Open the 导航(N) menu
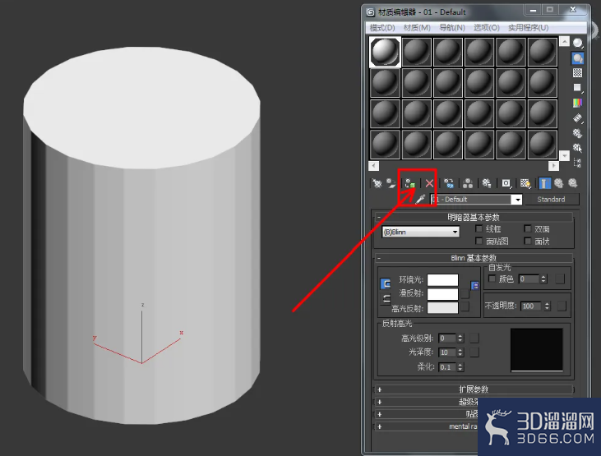 [x=452, y=28]
